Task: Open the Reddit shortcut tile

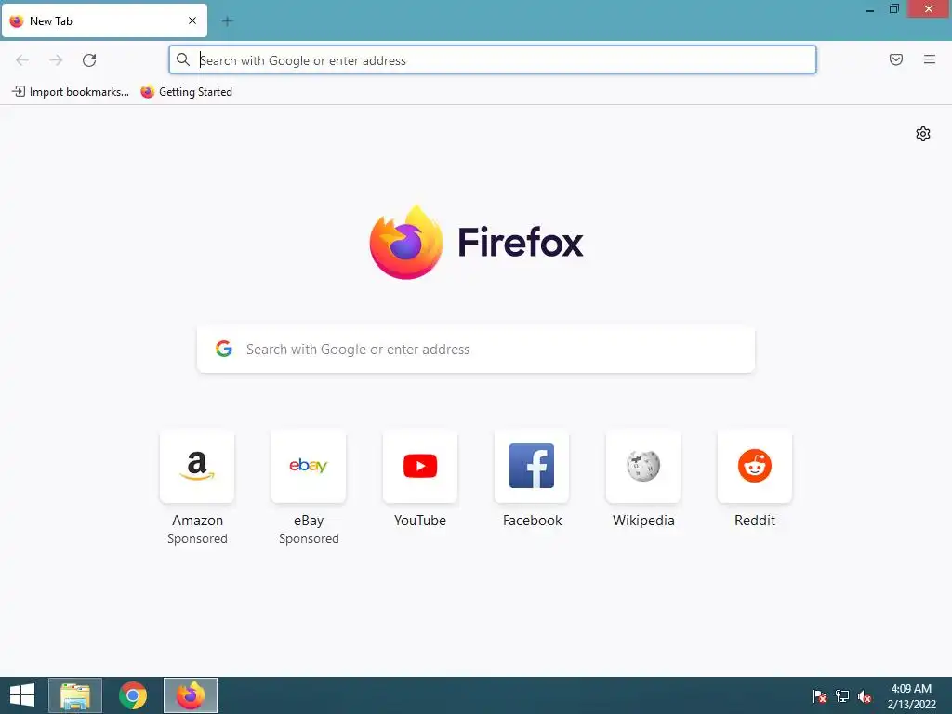Action: (755, 467)
